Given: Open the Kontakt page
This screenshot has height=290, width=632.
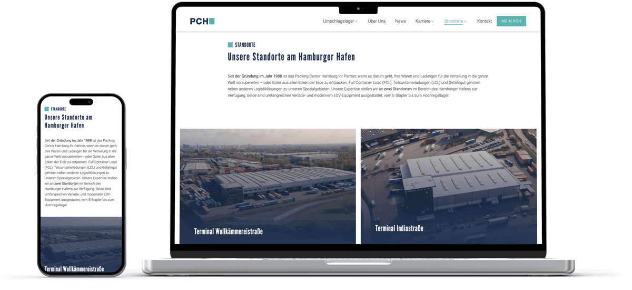Looking at the screenshot, I should click(x=485, y=21).
